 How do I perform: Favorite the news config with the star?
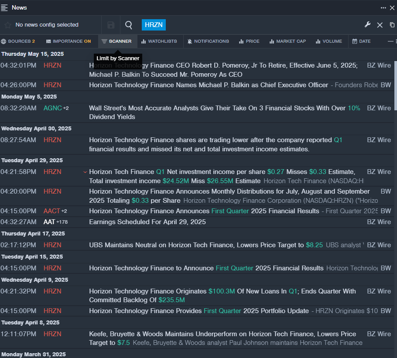(x=7, y=25)
